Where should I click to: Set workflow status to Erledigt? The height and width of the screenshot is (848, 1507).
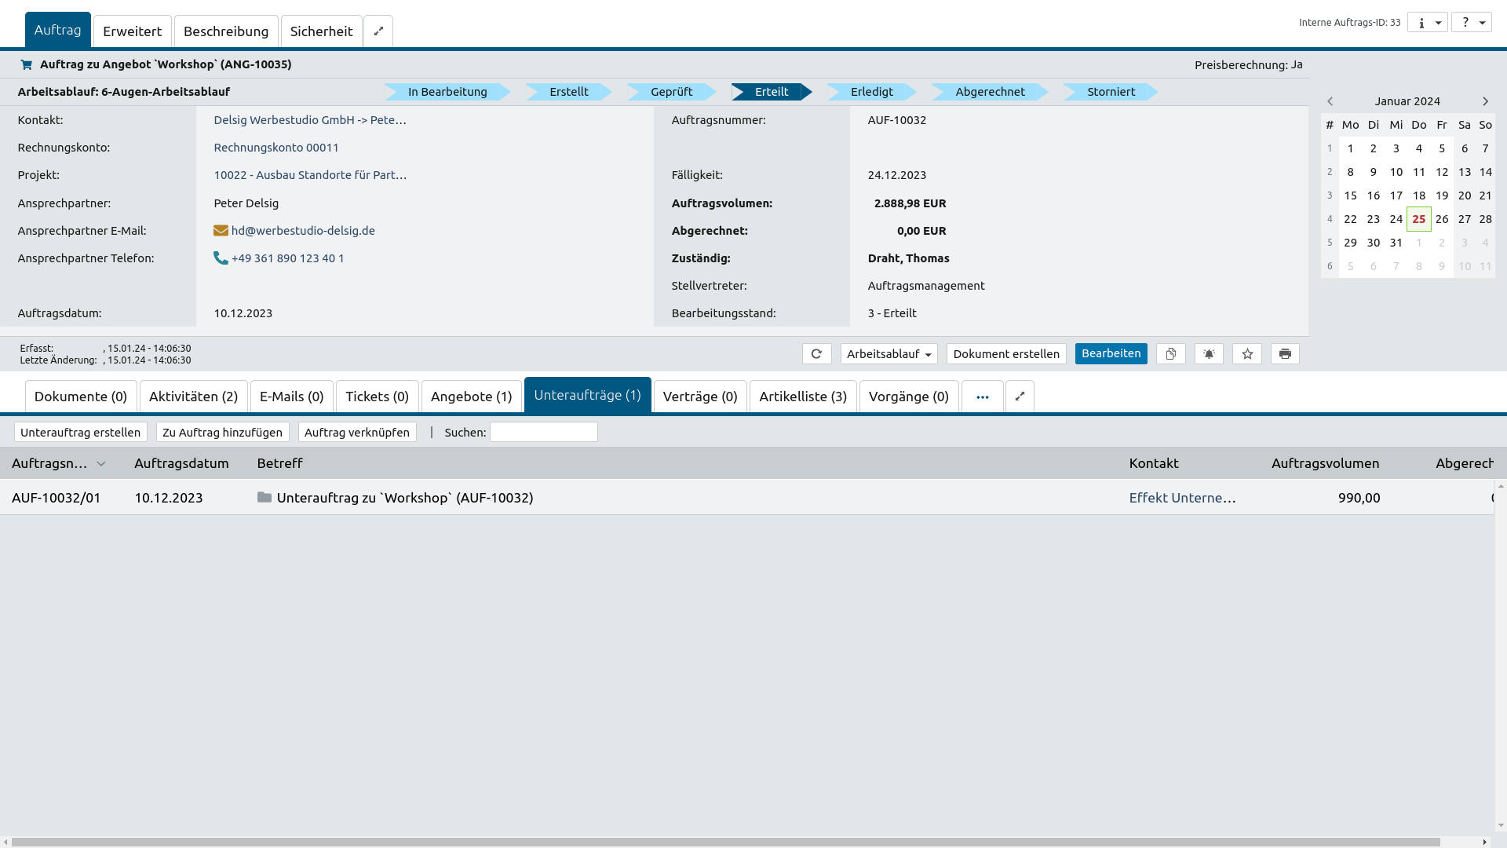click(871, 92)
